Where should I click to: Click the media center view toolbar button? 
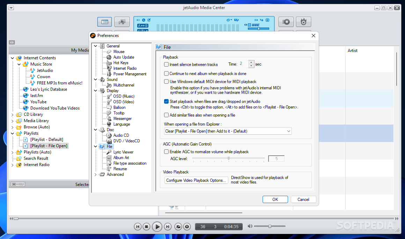coord(105,22)
